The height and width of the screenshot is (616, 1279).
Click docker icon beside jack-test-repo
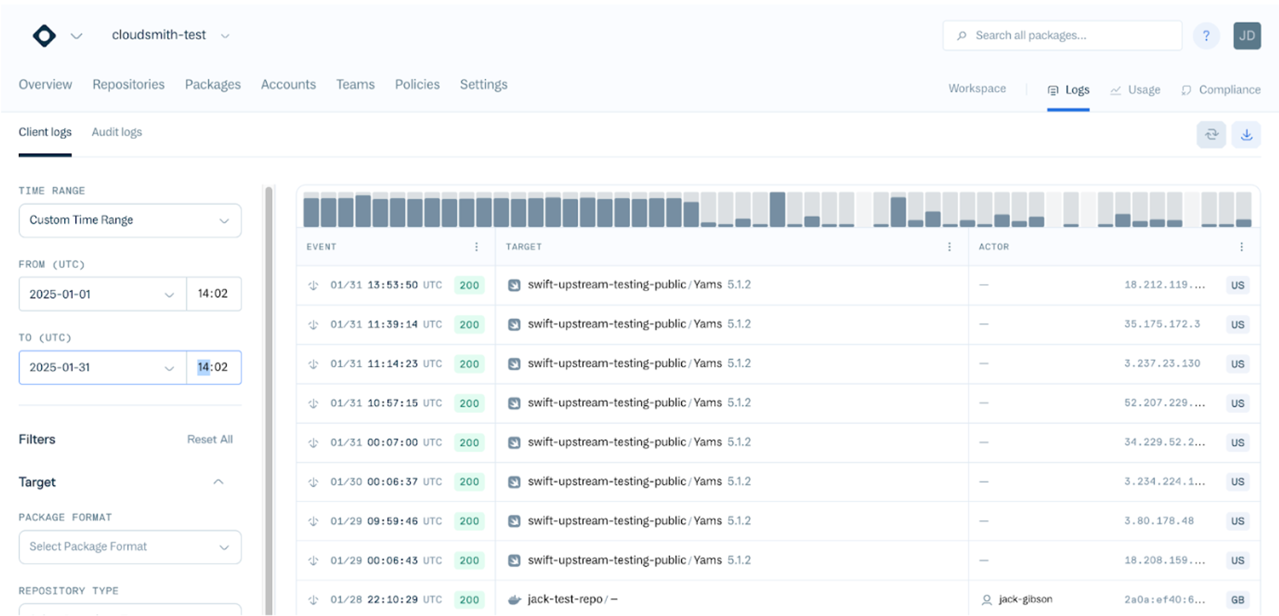514,600
